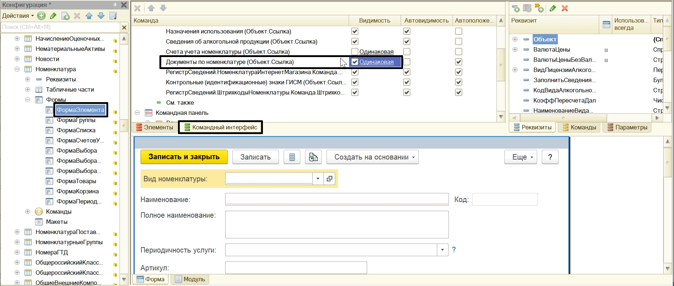Image resolution: width=674 pixels, height=286 pixels.
Task: Select ФормаСписка in the configuration tree
Action: (76, 130)
